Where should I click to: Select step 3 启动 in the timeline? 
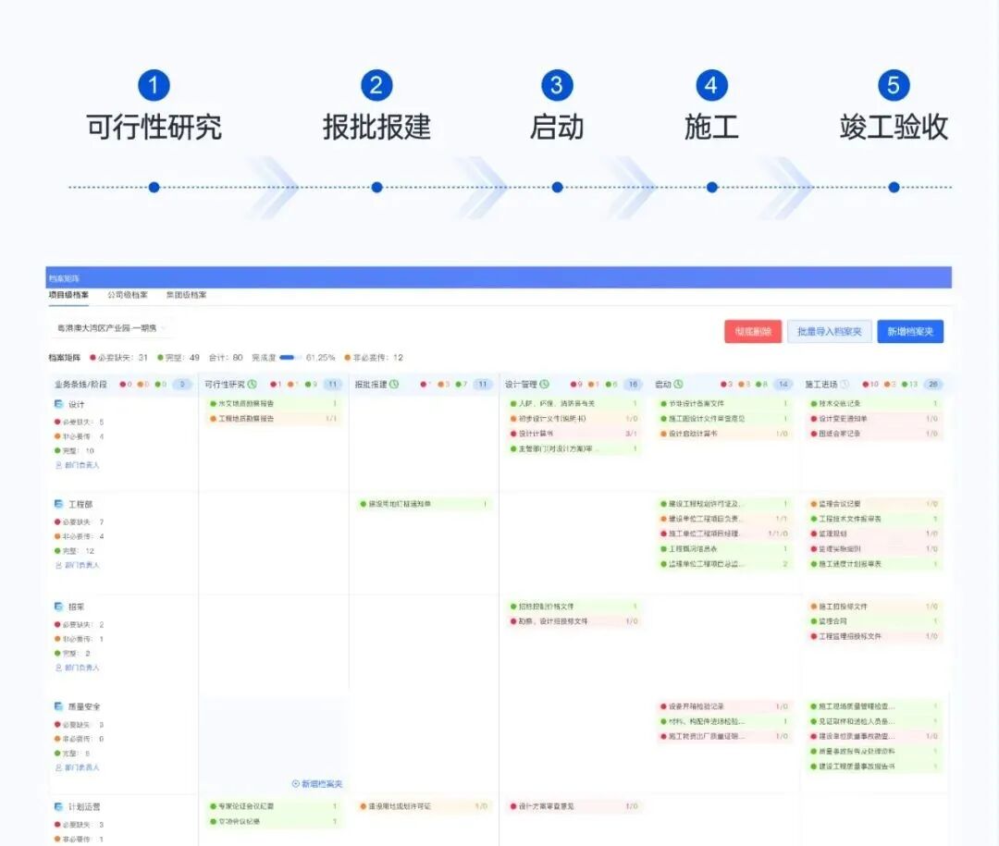click(x=556, y=187)
